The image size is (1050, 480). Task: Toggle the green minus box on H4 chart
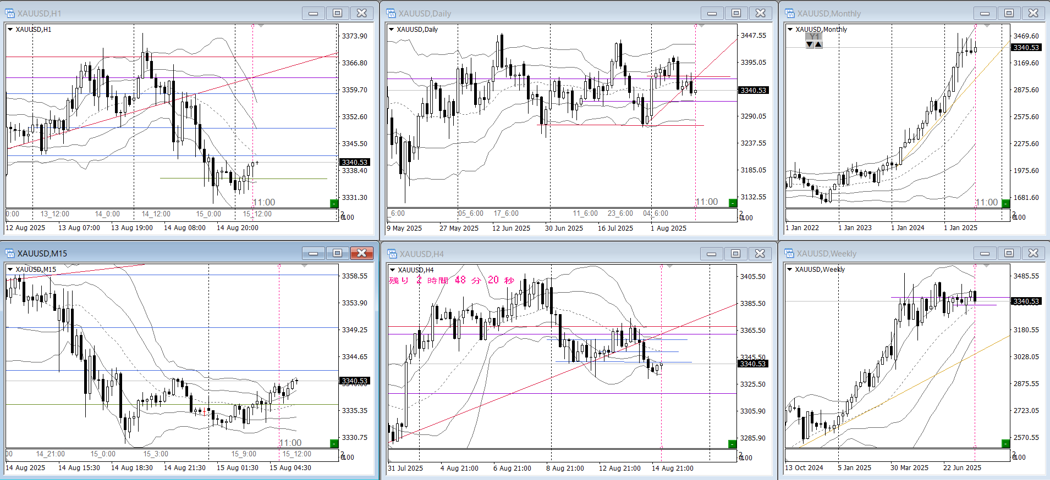pos(732,444)
